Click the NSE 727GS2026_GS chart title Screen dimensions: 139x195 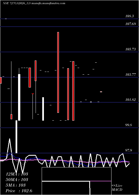point(34,3)
